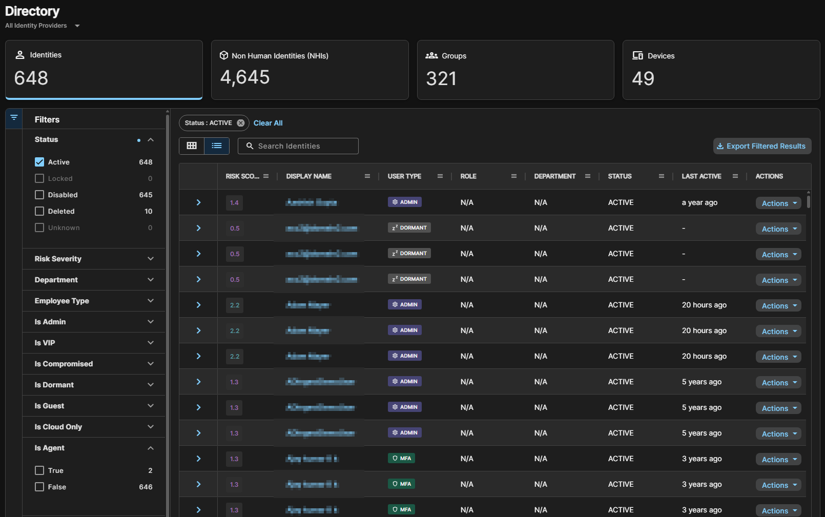Collapse the Is Agent filter section
This screenshot has width=825, height=517.
point(151,448)
